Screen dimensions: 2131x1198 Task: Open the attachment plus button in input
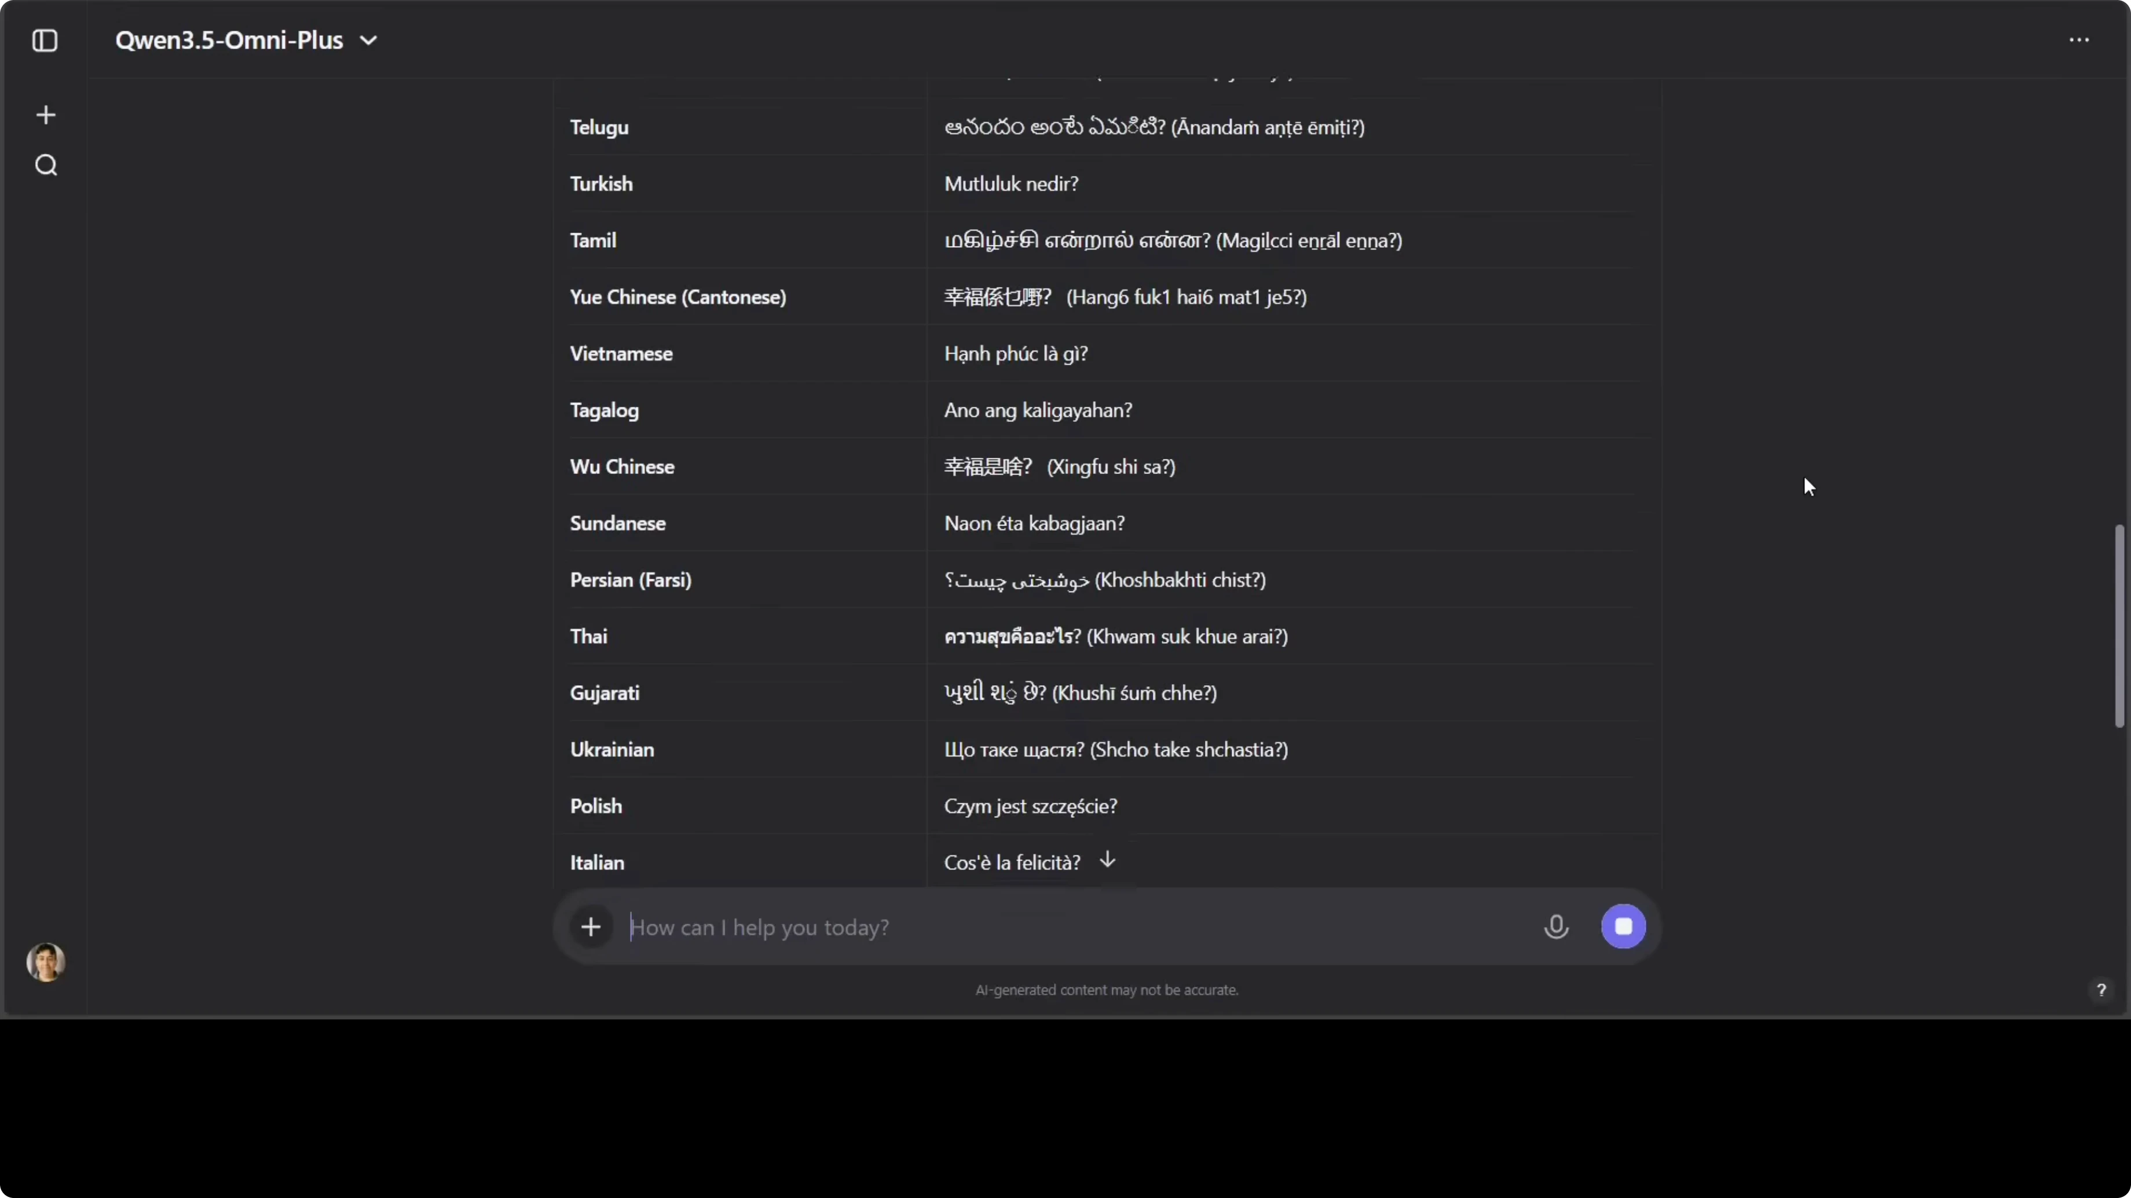click(x=591, y=927)
